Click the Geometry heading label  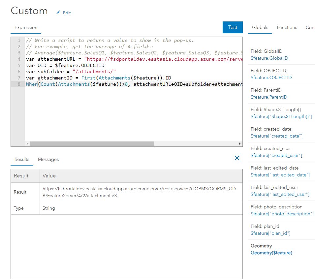click(x=261, y=246)
